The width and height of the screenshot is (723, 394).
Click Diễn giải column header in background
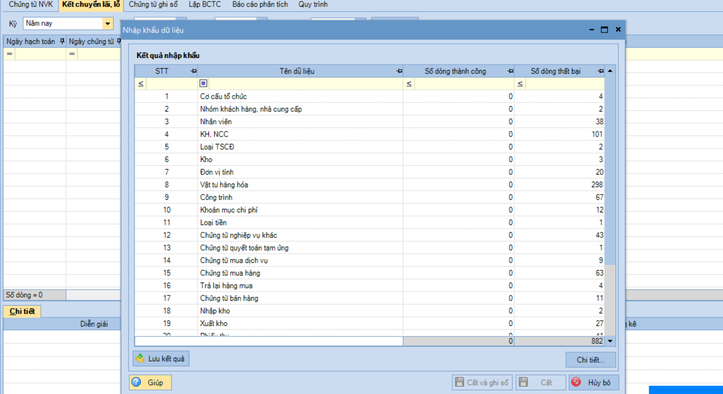click(94, 324)
